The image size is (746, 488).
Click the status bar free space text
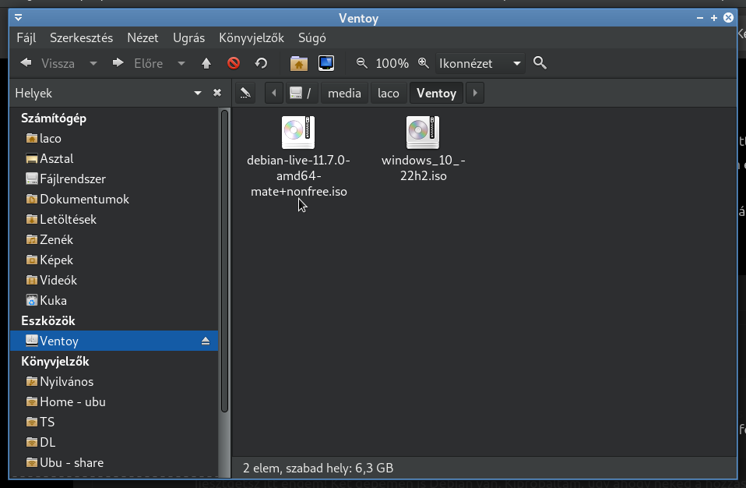[x=318, y=468]
